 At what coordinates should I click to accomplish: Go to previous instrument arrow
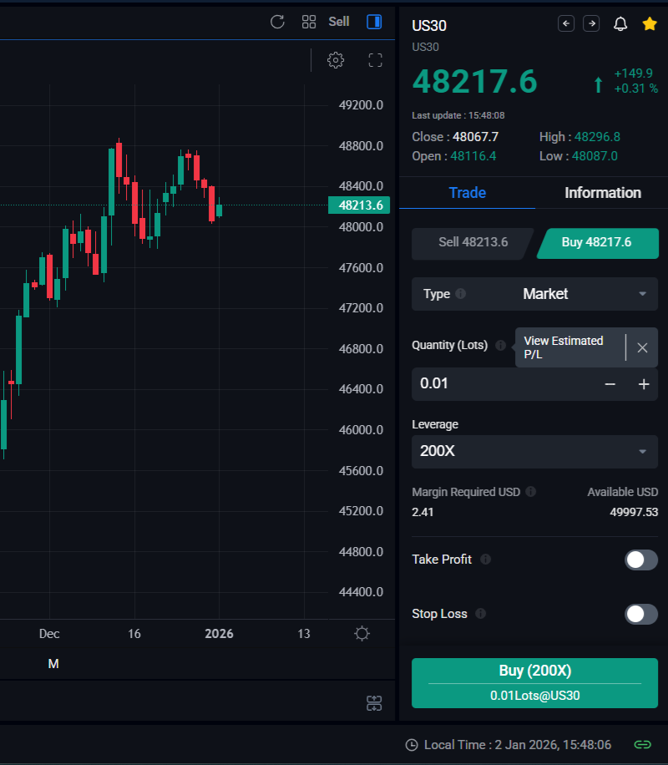click(566, 23)
